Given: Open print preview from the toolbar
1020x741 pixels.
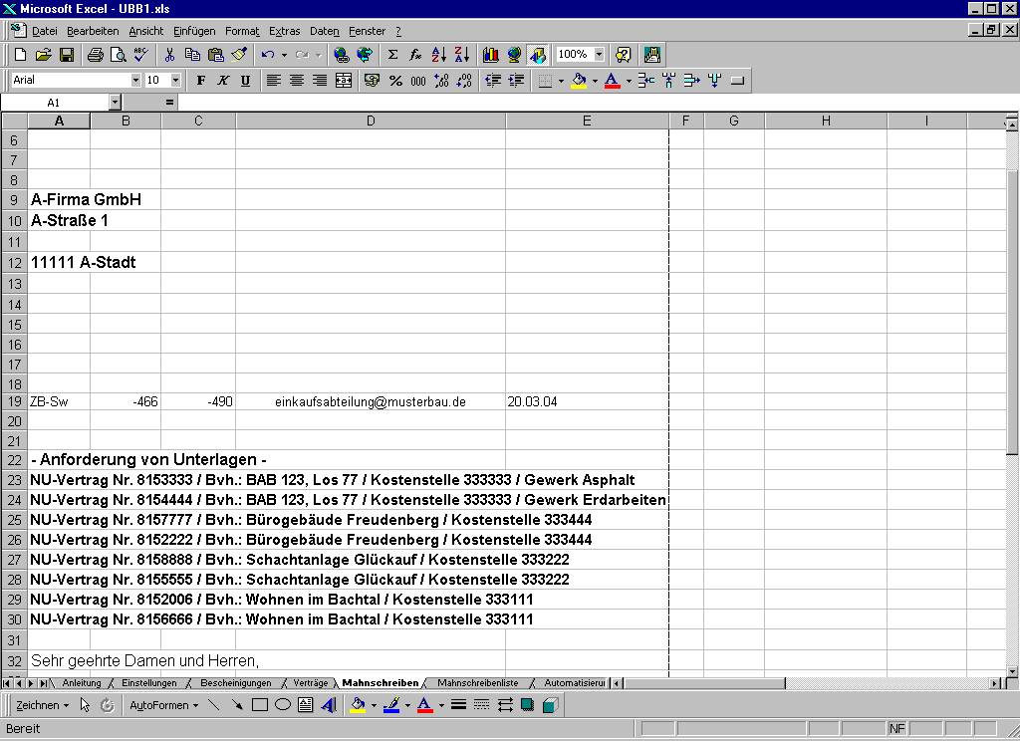Looking at the screenshot, I should point(118,55).
